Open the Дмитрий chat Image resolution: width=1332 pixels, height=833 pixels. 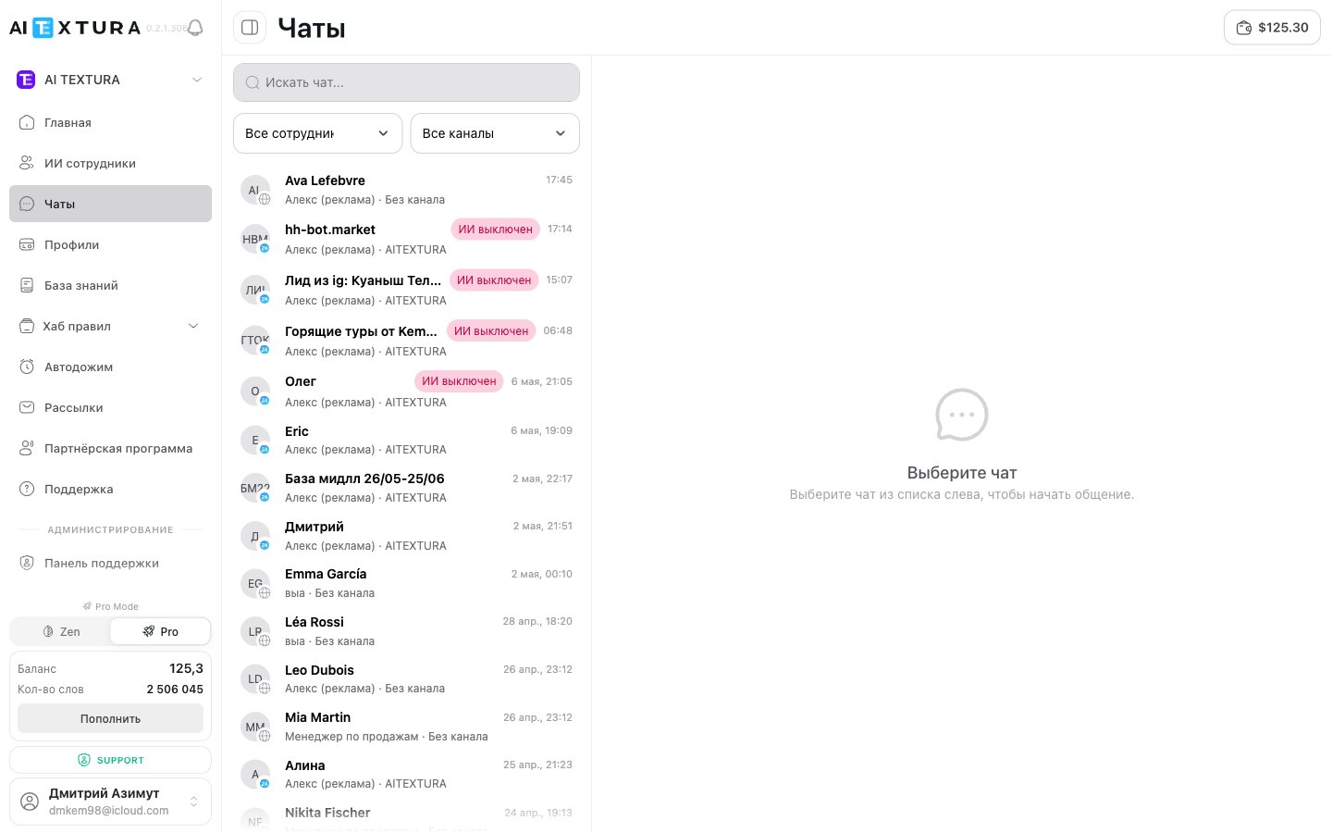click(x=406, y=536)
